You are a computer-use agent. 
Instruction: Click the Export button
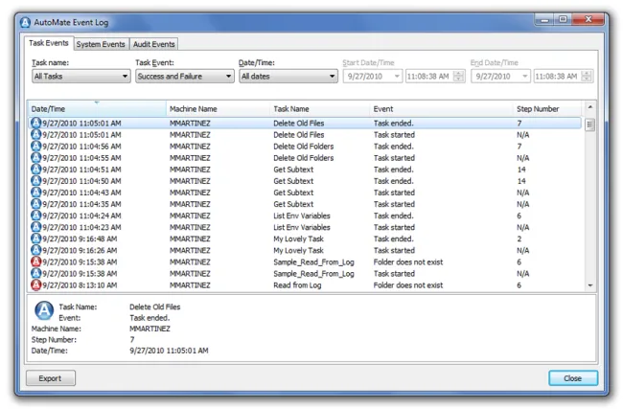coord(51,378)
